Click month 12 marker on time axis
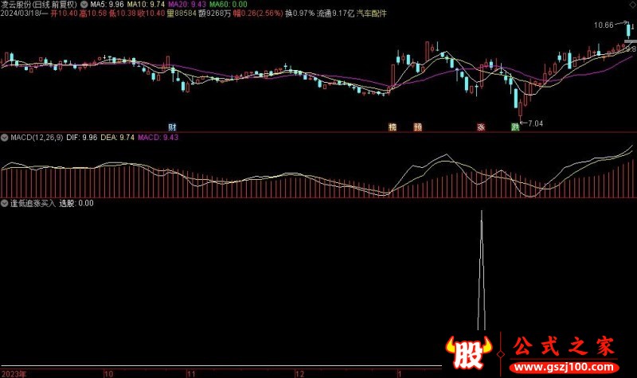 coord(299,372)
